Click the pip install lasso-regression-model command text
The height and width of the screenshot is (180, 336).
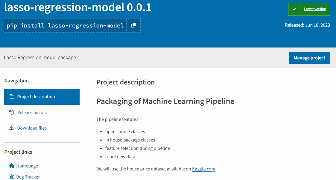(x=65, y=25)
